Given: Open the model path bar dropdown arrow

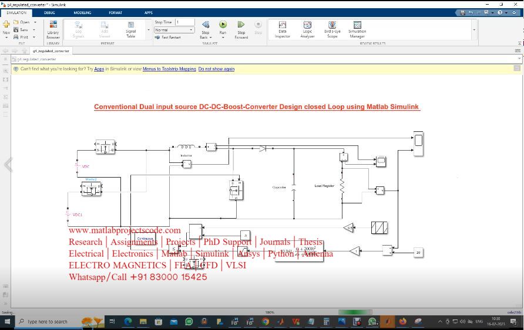Looking at the screenshot, I should (x=519, y=59).
